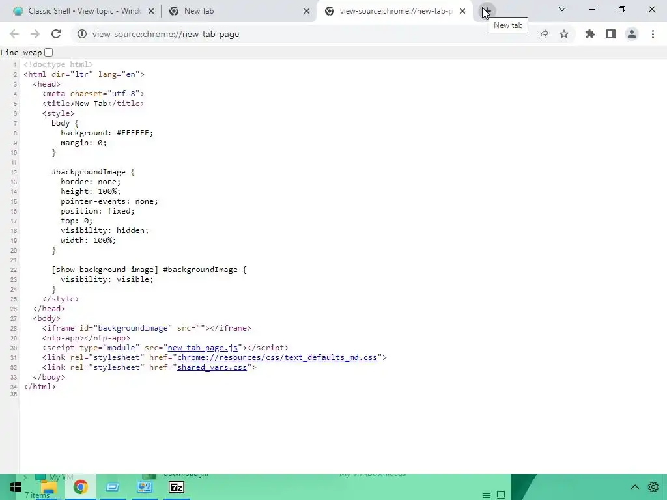Close the view-source tab

pos(462,11)
